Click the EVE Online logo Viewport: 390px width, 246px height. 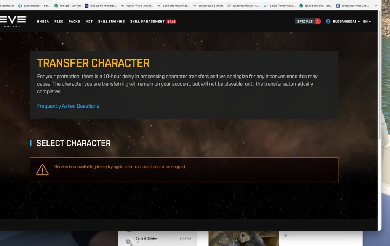click(13, 21)
